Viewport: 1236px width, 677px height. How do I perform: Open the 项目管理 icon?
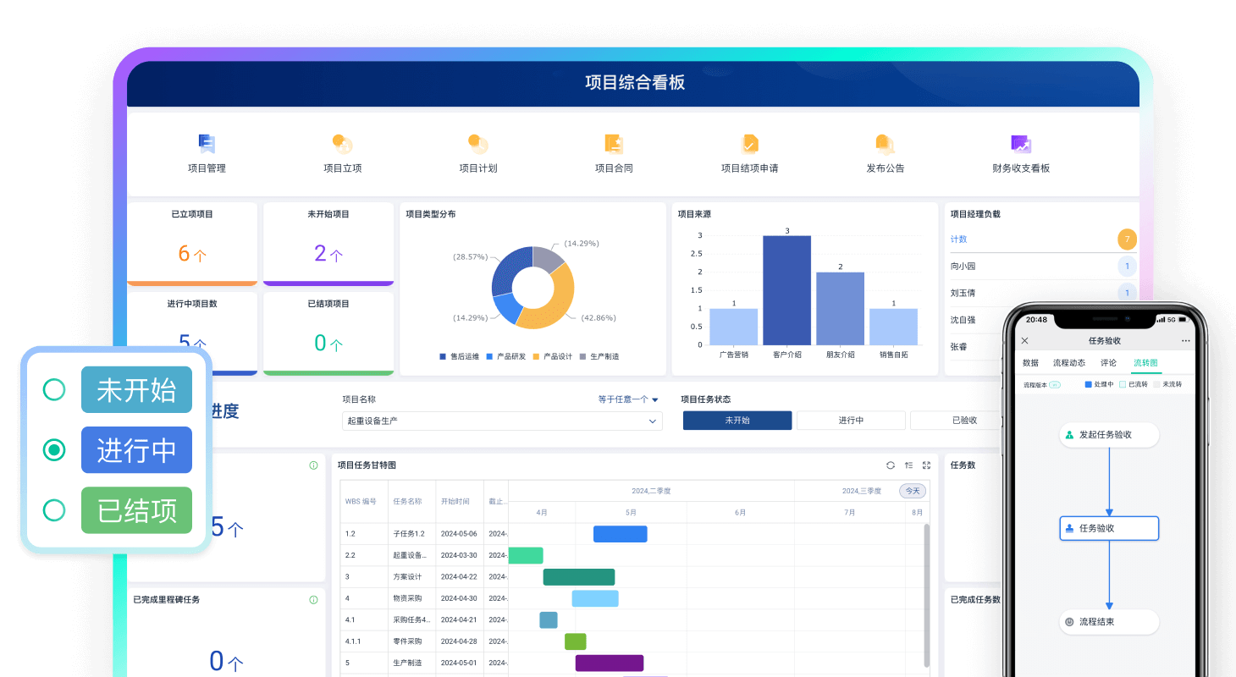coord(207,144)
